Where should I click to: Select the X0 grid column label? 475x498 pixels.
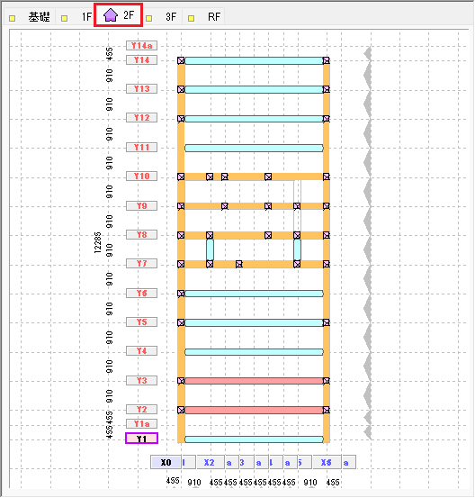coord(166,462)
